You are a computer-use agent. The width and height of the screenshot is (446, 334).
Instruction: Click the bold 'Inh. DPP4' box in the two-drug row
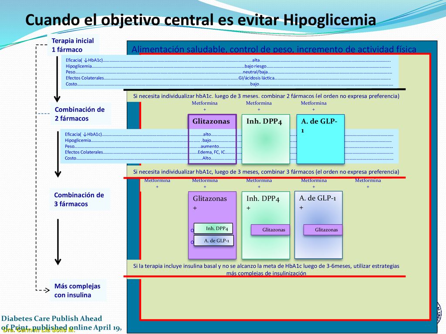pos(266,139)
